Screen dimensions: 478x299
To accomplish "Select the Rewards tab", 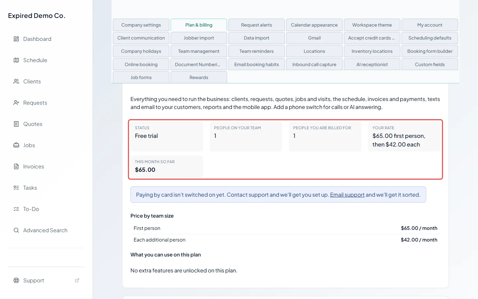I will pos(199,77).
